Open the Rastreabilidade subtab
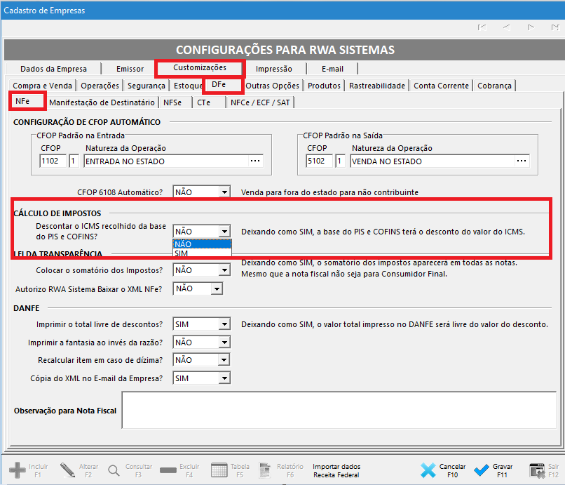The height and width of the screenshot is (485, 565). (377, 86)
